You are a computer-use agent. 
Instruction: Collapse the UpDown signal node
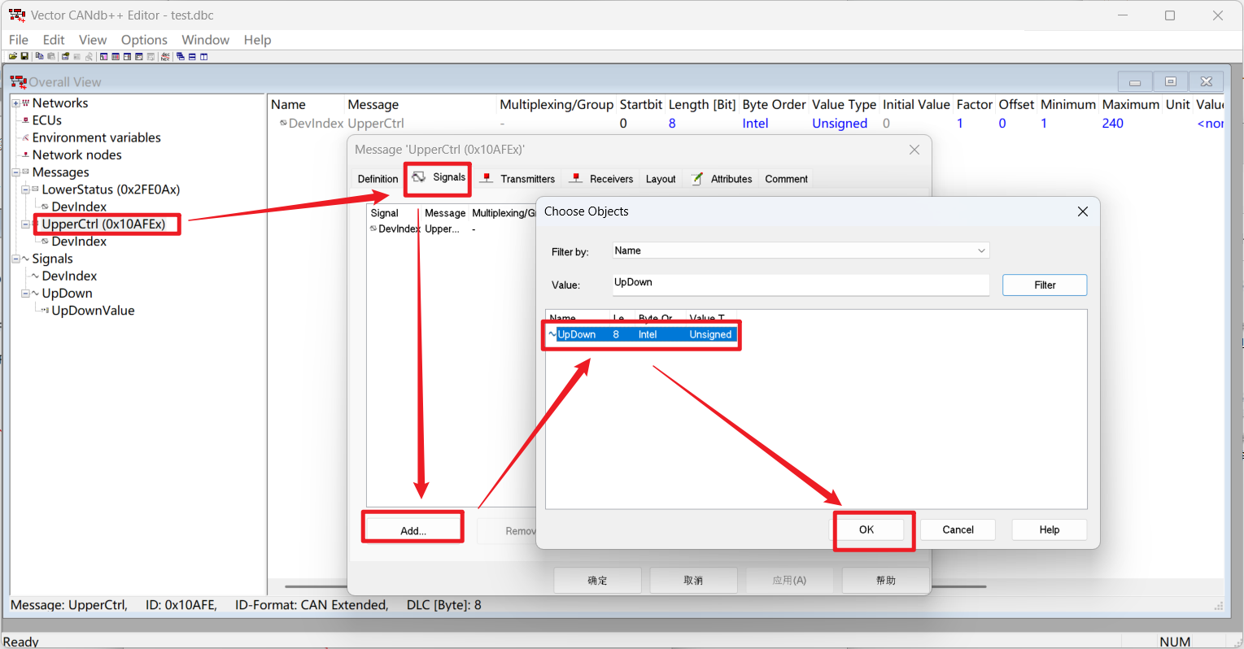pyautogui.click(x=25, y=294)
